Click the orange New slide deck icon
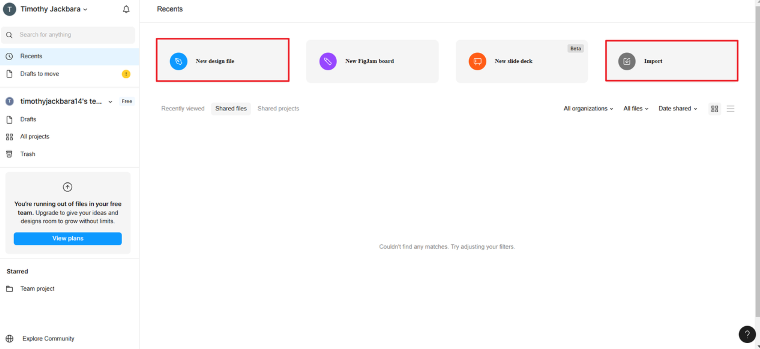 click(477, 61)
